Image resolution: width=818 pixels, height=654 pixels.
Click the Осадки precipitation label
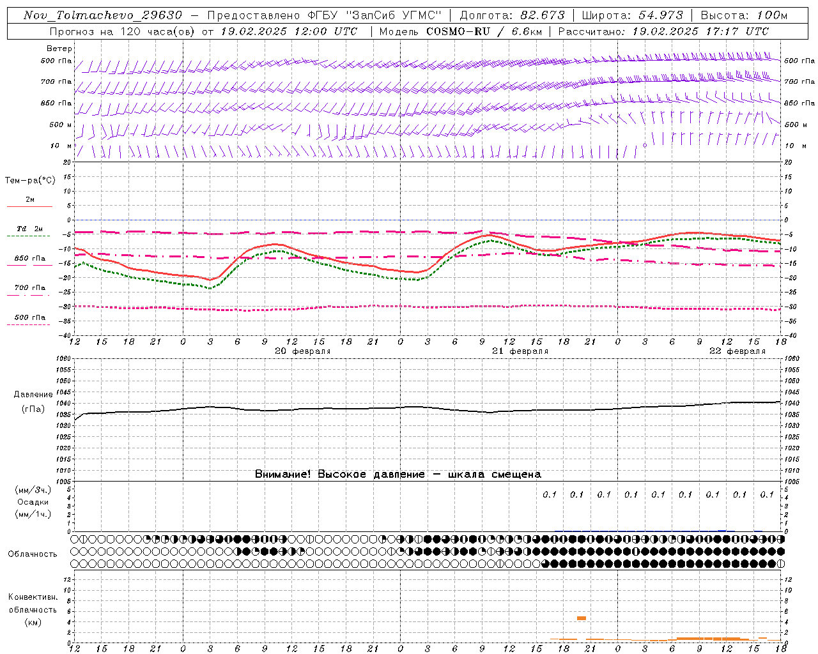pyautogui.click(x=33, y=502)
